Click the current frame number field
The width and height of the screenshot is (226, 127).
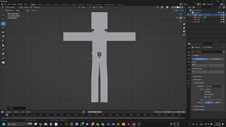click(158, 112)
